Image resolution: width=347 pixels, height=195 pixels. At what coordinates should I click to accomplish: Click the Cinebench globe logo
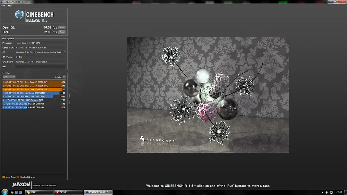click(20, 15)
